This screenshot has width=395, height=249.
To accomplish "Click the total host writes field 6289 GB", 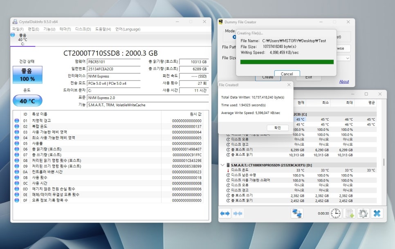I will point(194,69).
